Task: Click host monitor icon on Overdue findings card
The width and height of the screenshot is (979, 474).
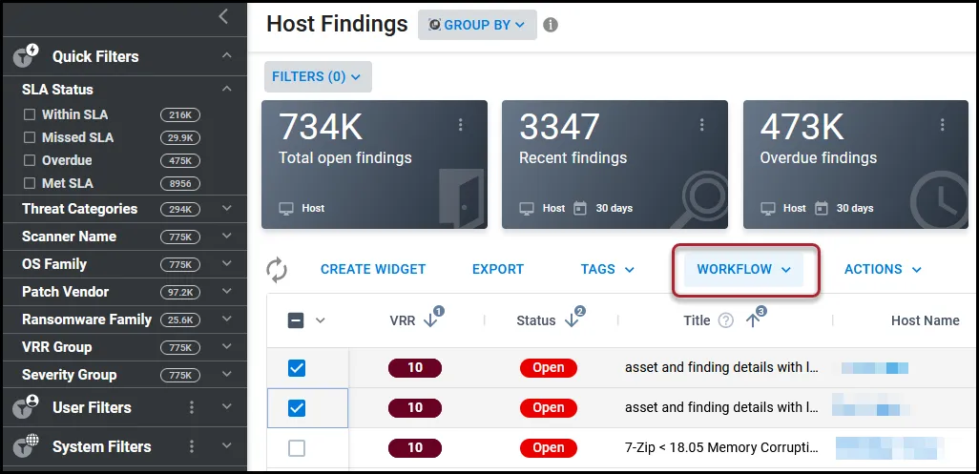Action: tap(767, 208)
